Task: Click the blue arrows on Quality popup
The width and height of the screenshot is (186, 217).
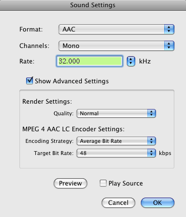Action: 152,113
